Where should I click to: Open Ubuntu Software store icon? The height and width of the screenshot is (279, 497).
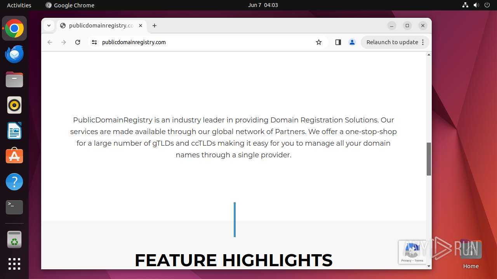[14, 156]
